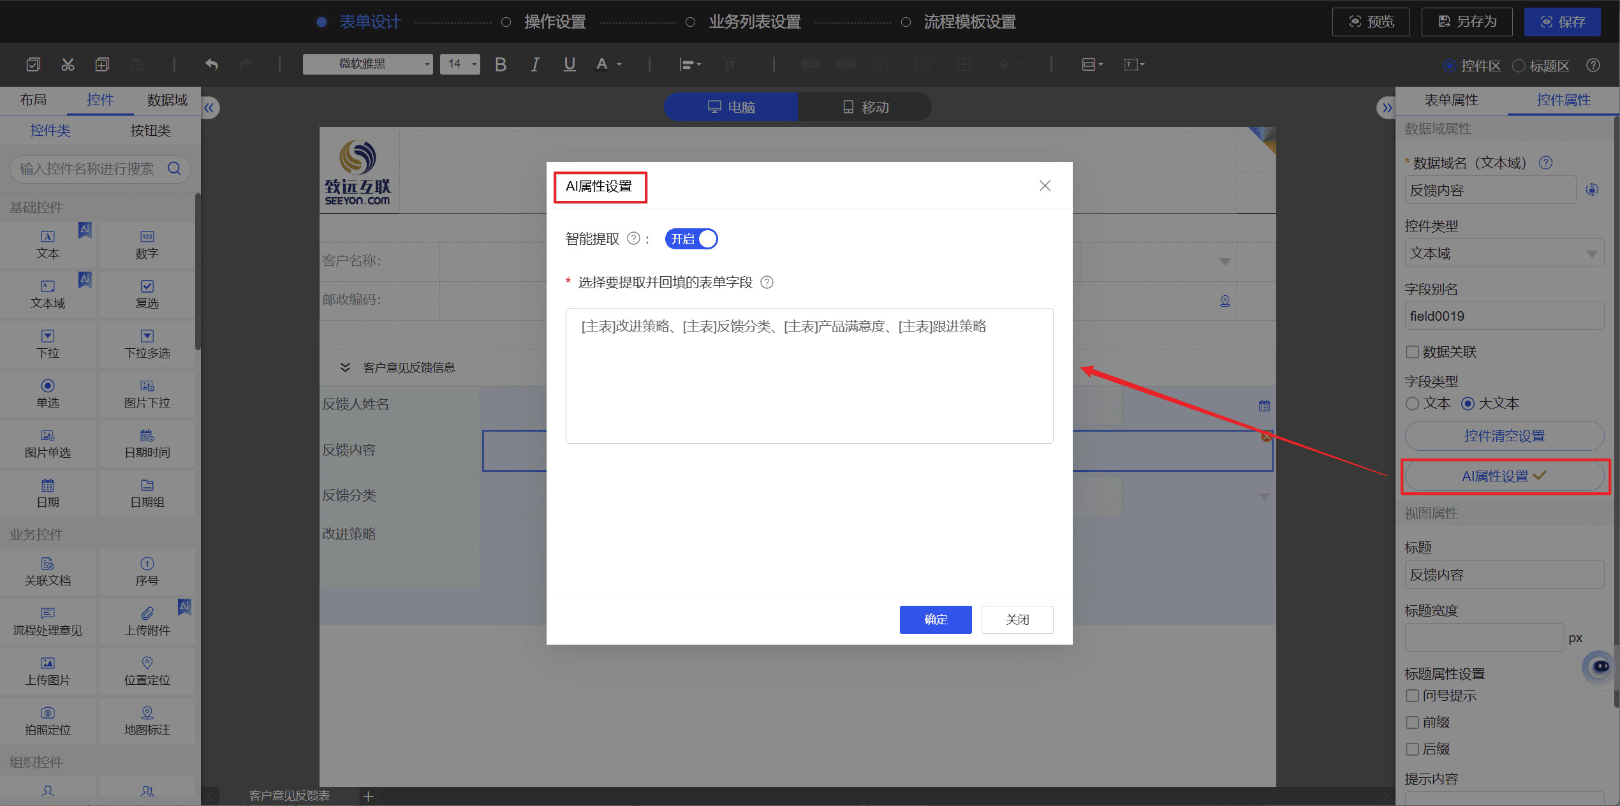Add the 地图标注 control
The width and height of the screenshot is (1620, 806).
[x=147, y=721]
